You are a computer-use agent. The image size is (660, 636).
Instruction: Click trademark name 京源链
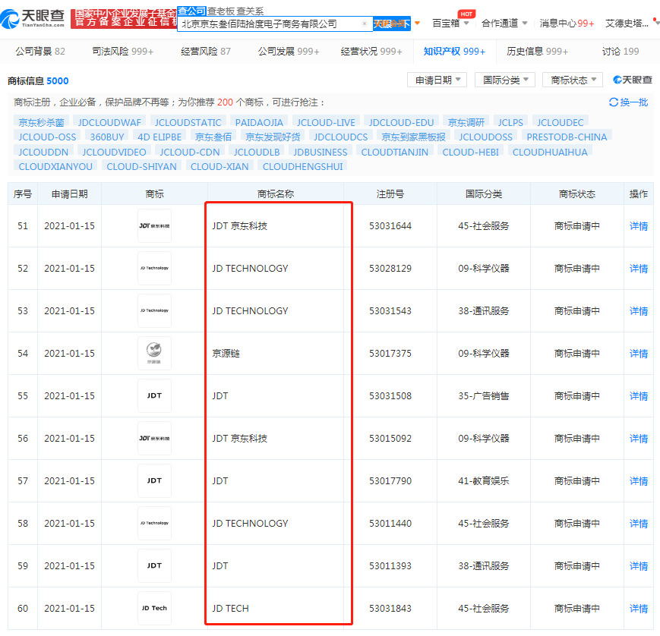coord(226,354)
